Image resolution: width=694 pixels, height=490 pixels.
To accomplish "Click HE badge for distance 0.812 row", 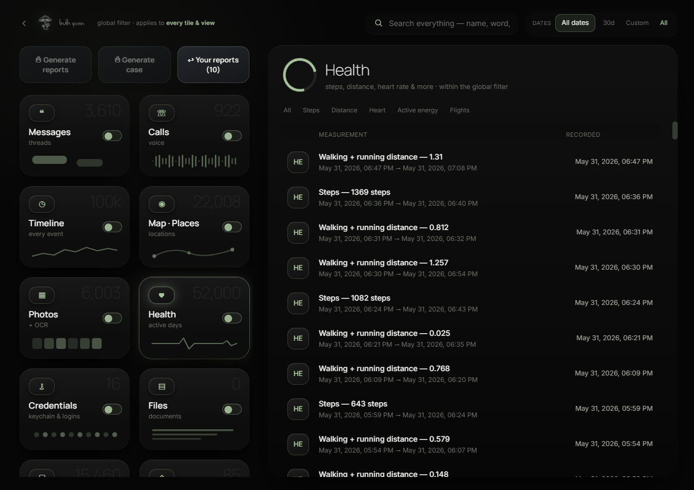I will click(298, 232).
